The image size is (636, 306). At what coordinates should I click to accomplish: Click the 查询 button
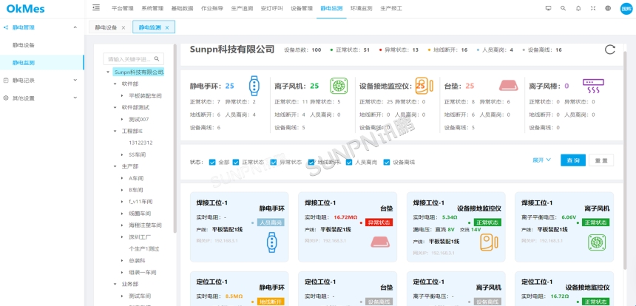click(x=573, y=160)
